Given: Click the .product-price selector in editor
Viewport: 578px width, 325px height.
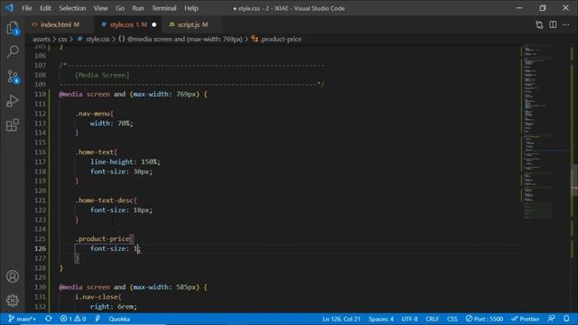Looking at the screenshot, I should click(102, 238).
